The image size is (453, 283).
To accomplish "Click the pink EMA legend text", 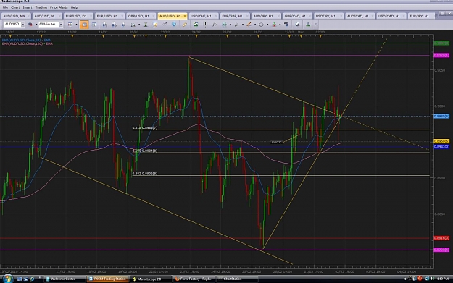I will point(27,43).
